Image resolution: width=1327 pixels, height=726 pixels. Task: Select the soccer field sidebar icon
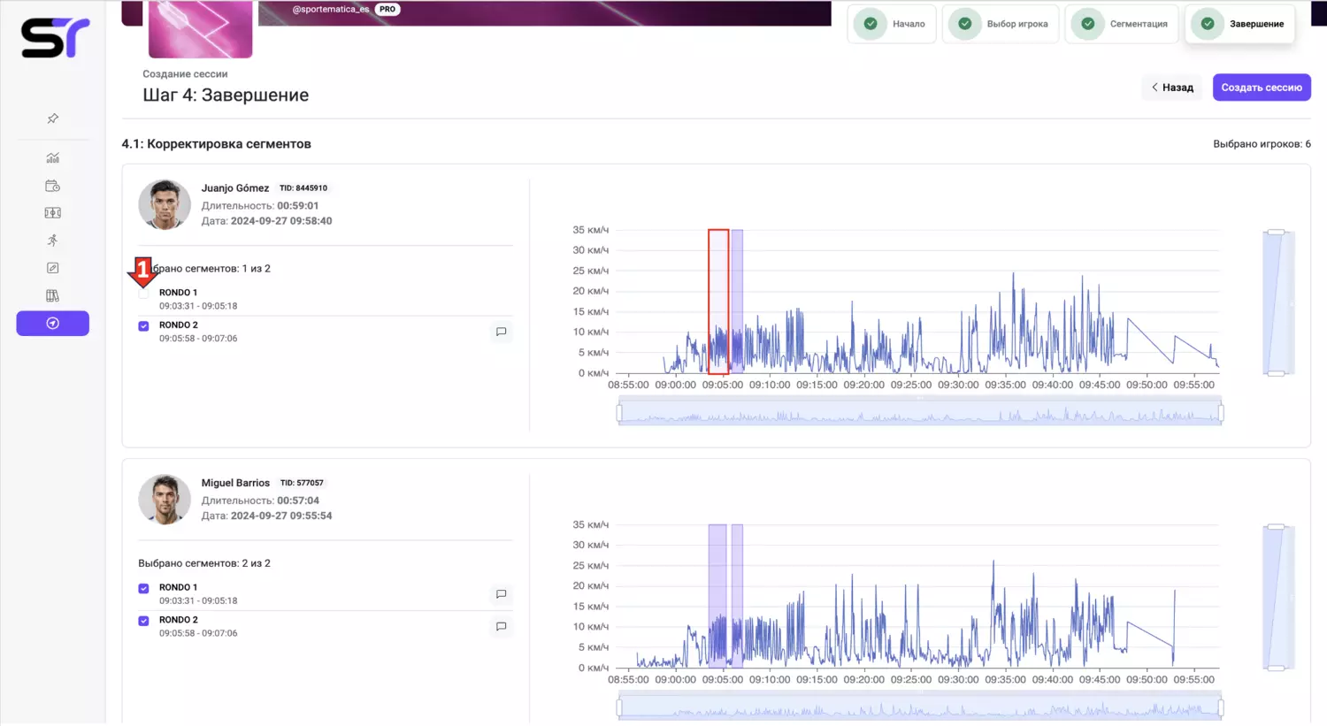tap(53, 213)
